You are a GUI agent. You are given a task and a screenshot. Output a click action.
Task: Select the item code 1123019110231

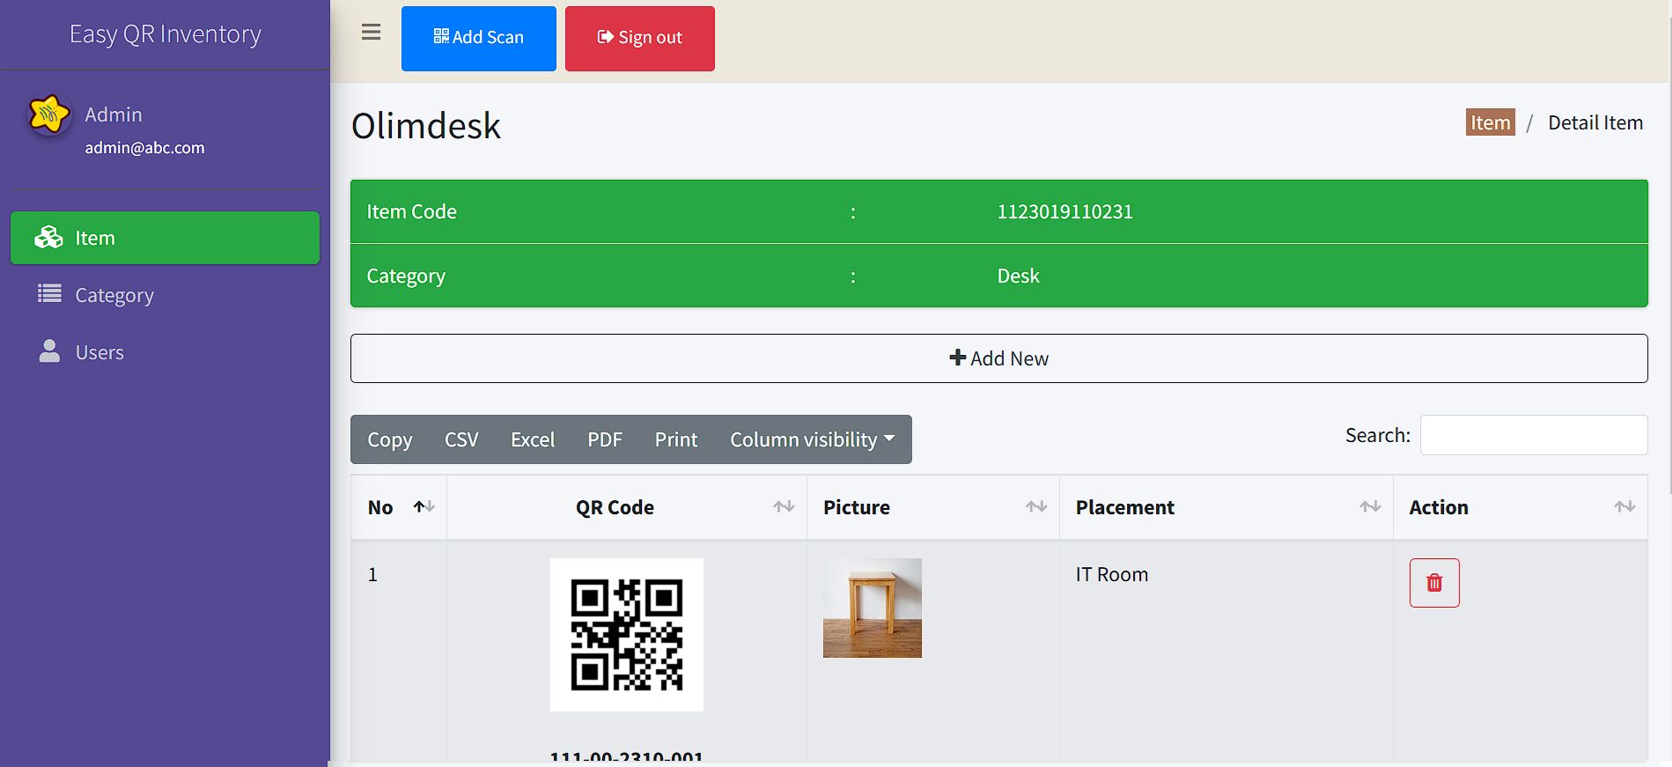(1064, 211)
